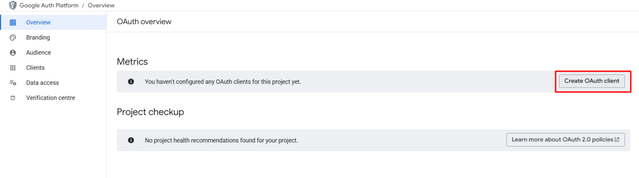Click the info icon in Metrics banner
The width and height of the screenshot is (639, 178).
pyautogui.click(x=131, y=82)
